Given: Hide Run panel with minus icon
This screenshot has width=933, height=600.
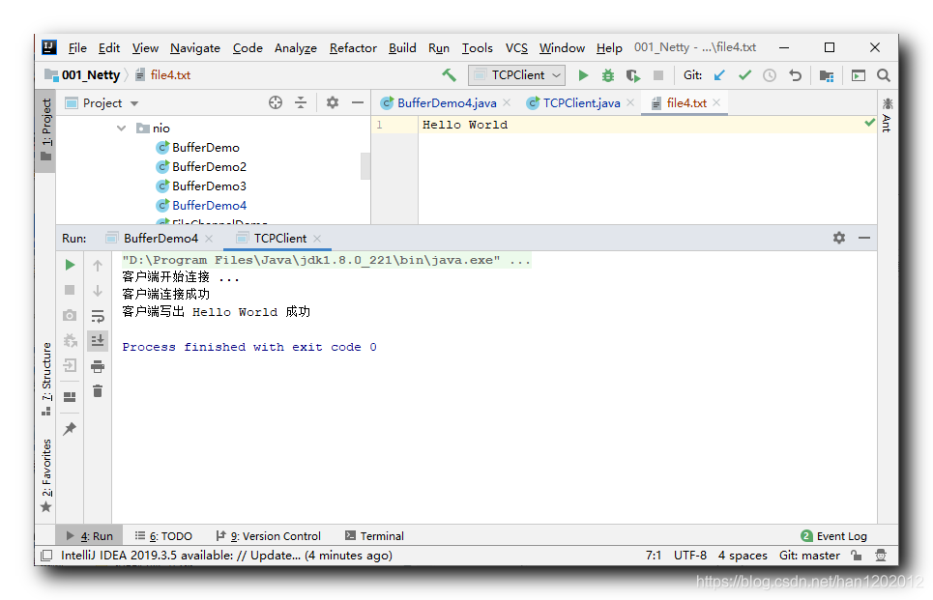Looking at the screenshot, I should pos(864,238).
